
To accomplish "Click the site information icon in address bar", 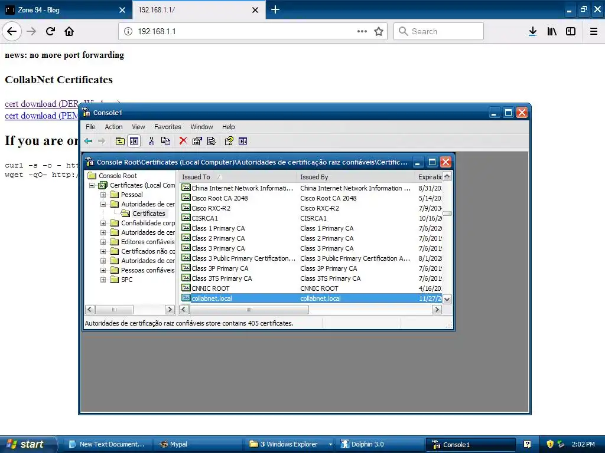I will pos(128,31).
